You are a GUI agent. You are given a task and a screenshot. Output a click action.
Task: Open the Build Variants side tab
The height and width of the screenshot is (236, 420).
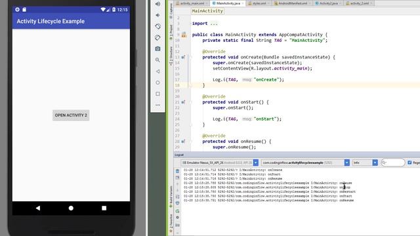coord(171,197)
